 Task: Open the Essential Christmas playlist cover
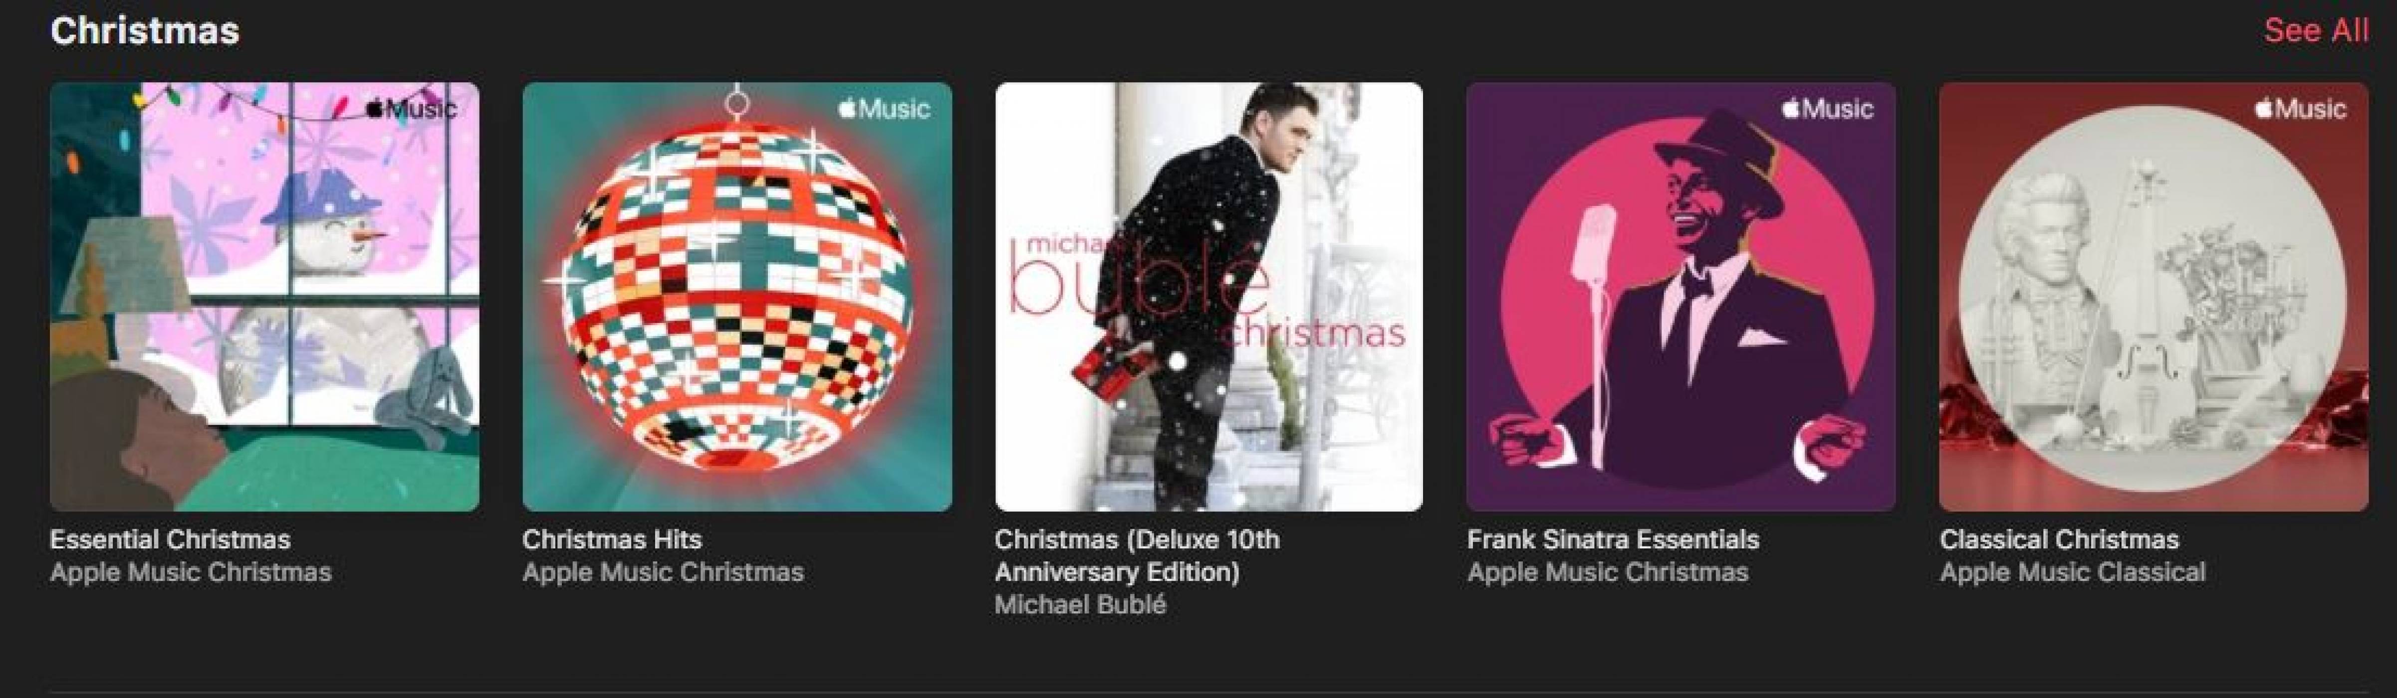264,297
